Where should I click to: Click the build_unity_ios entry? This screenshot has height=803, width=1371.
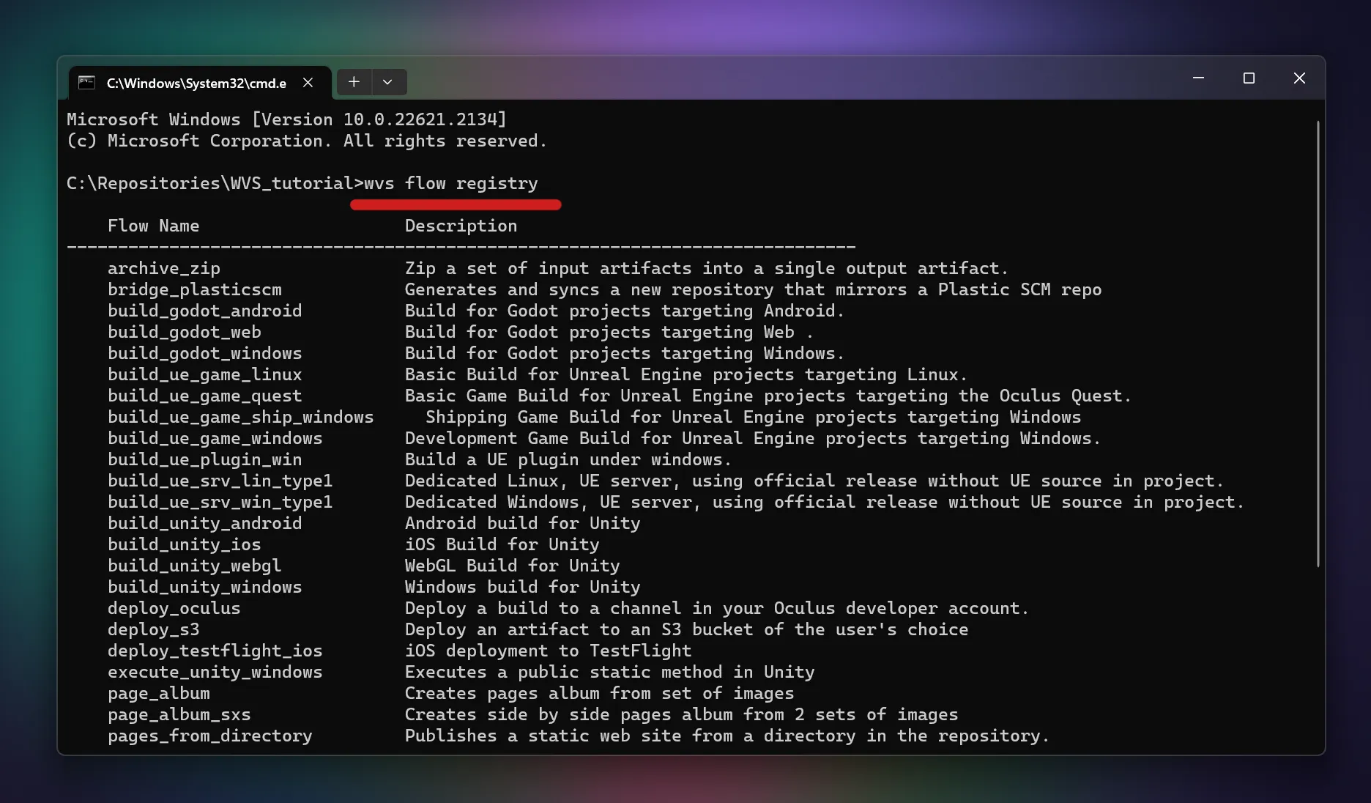[184, 544]
